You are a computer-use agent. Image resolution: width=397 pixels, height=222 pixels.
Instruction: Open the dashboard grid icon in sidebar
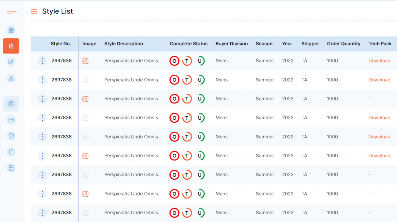11,30
